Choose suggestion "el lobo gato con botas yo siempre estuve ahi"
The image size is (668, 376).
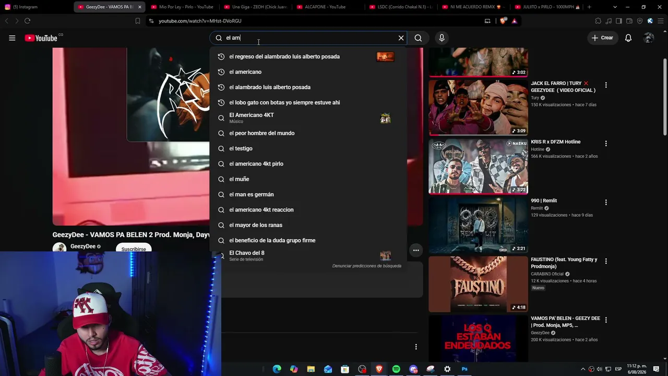pyautogui.click(x=308, y=102)
